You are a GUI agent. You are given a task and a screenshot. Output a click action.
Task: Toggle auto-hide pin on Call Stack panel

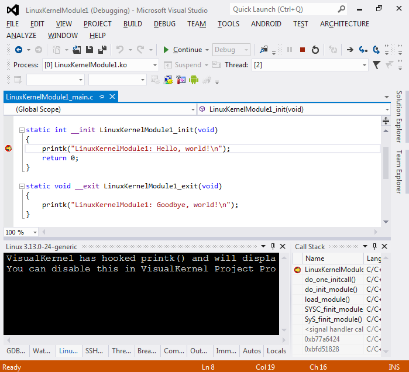point(374,246)
